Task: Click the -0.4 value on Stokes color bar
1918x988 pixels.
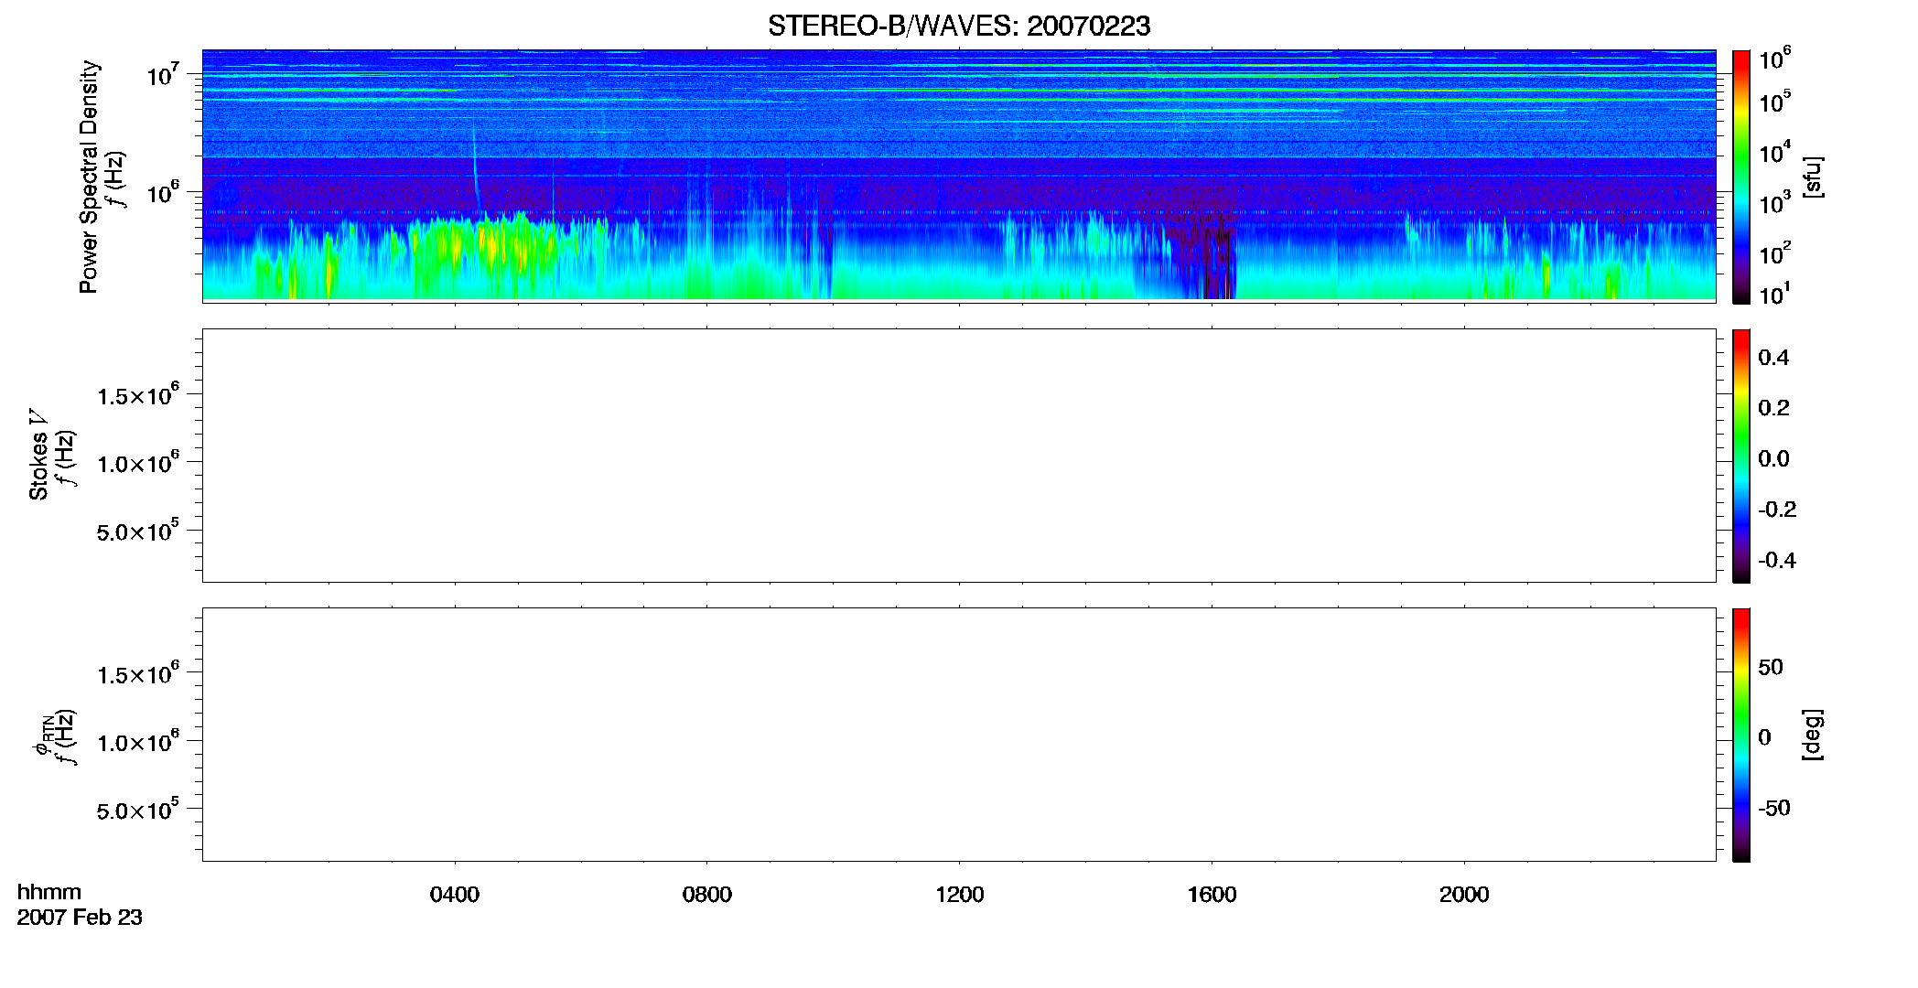Action: click(x=1777, y=561)
